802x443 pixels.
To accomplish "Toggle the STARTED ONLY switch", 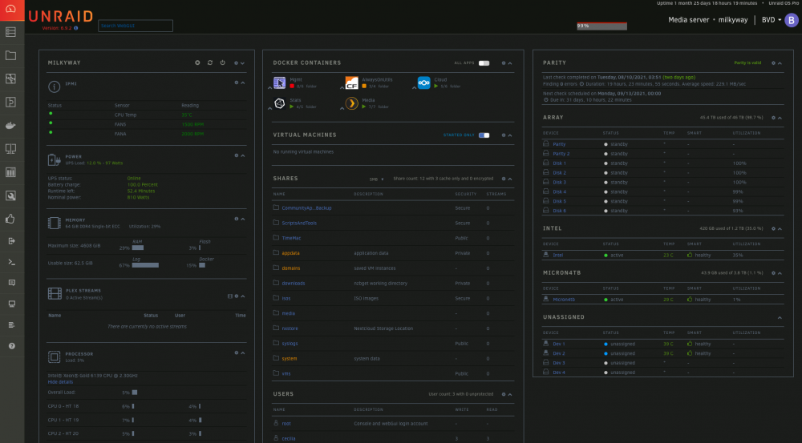I will (x=484, y=135).
